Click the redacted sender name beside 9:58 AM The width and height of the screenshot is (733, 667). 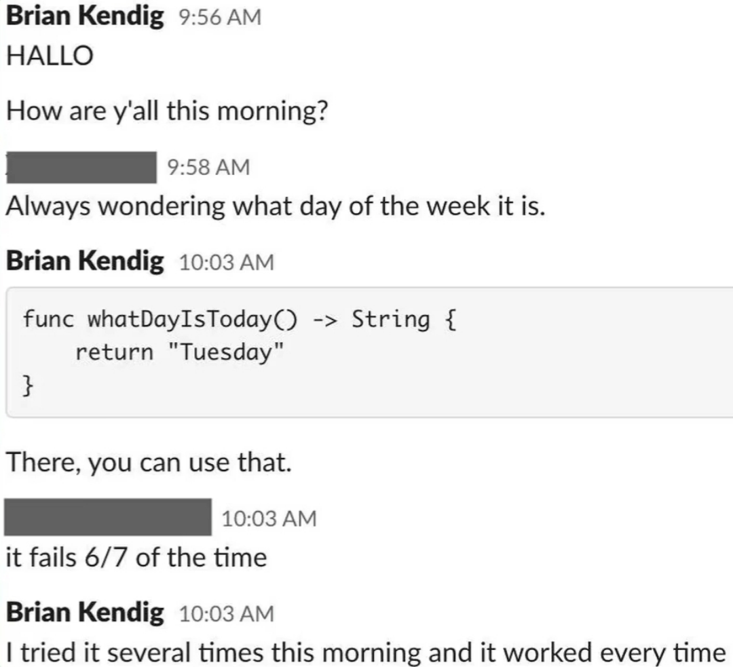(x=81, y=167)
